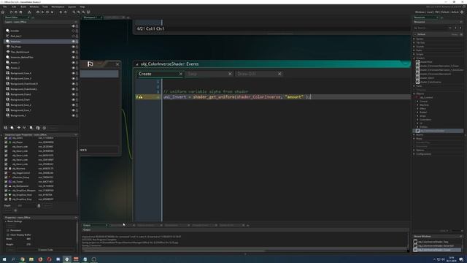467x263 pixels.
Task: Uncheck the obj_Player instance checkbox
Action: click(x=6, y=142)
